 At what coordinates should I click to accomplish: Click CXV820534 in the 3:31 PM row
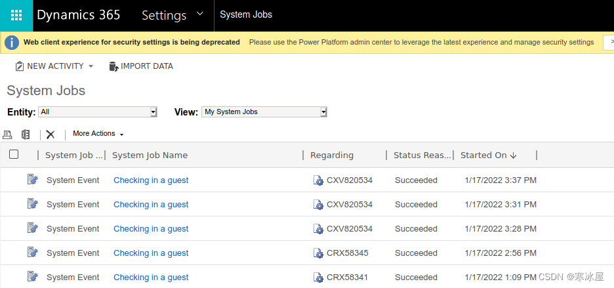coord(350,205)
